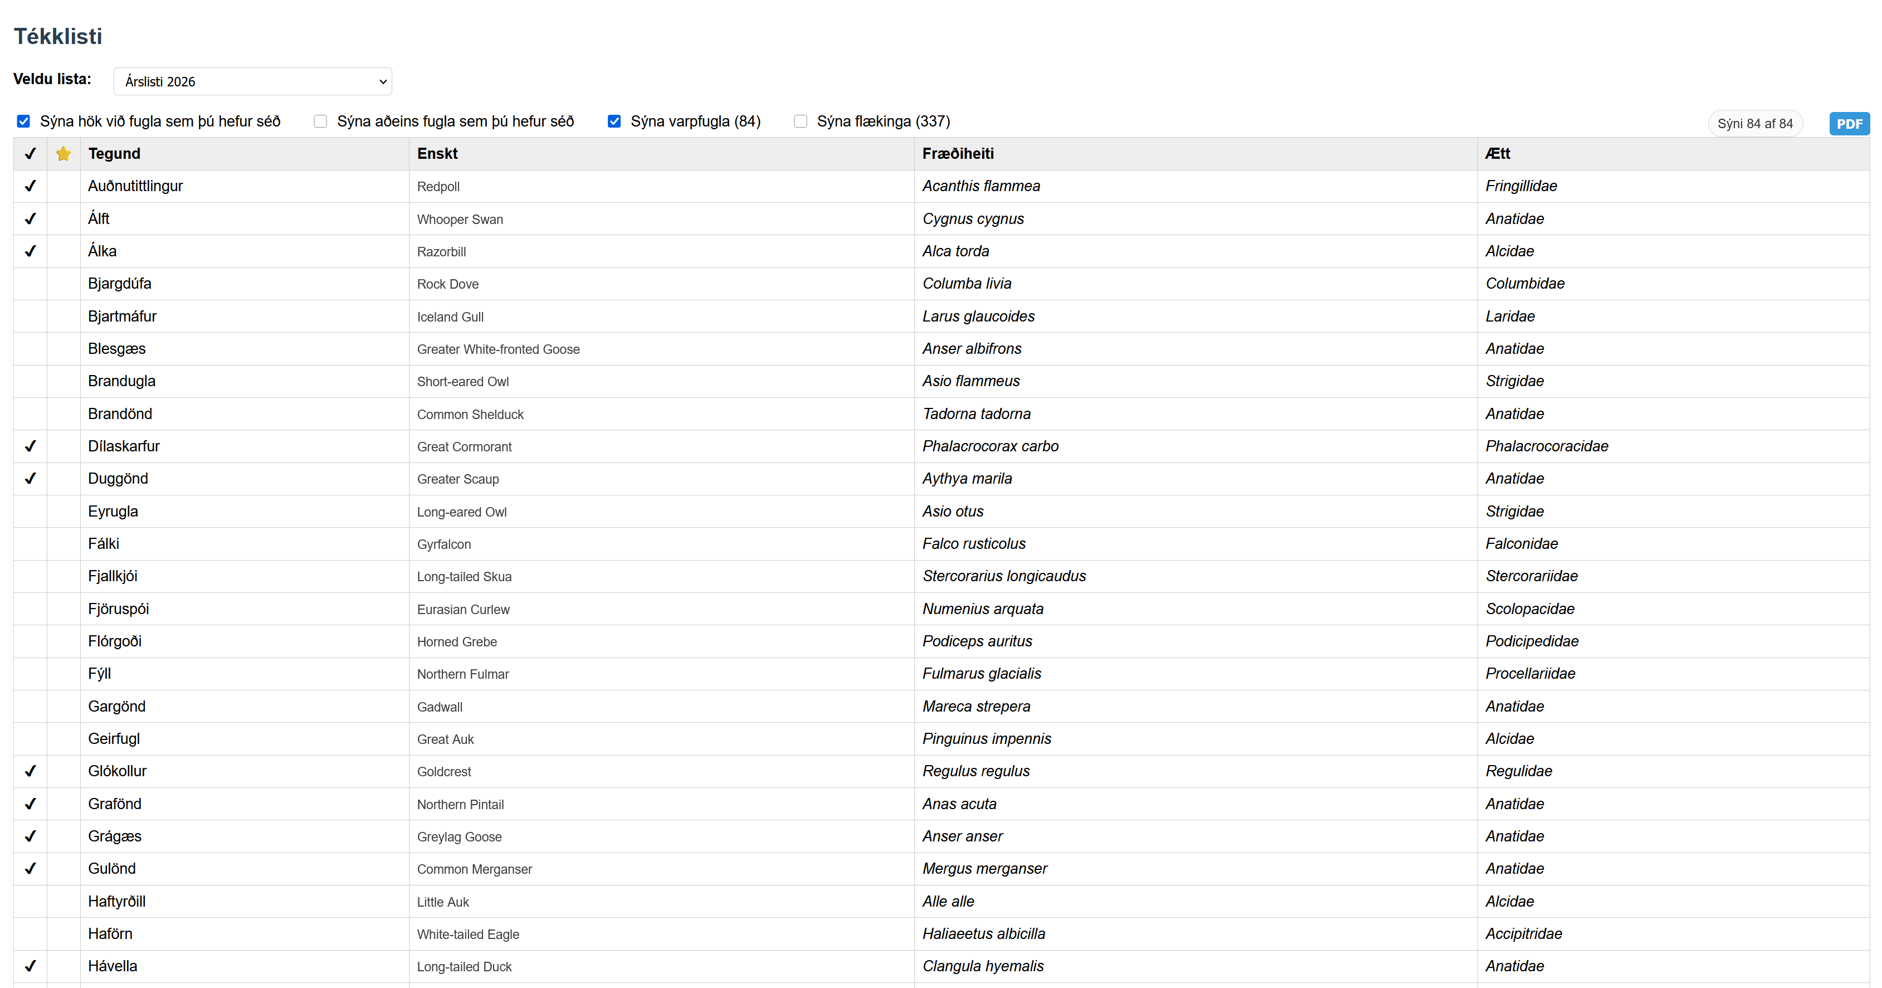This screenshot has width=1882, height=988.
Task: Uncheck the Sýna varpfugla (84) checkbox
Action: (x=615, y=121)
